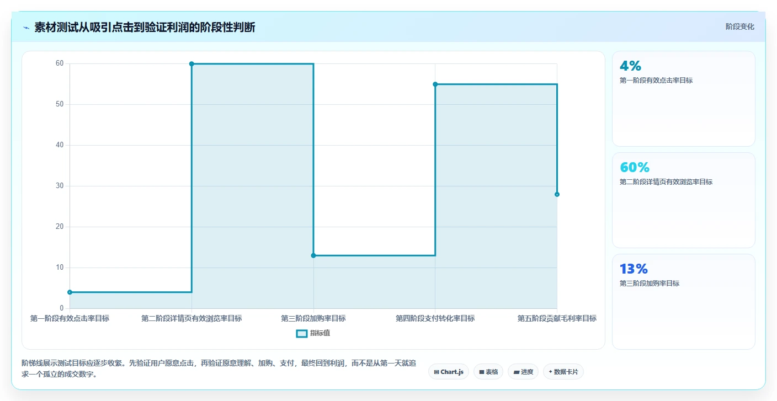The height and width of the screenshot is (401, 777).
Task: Click the data point at value 13
Action: click(313, 255)
